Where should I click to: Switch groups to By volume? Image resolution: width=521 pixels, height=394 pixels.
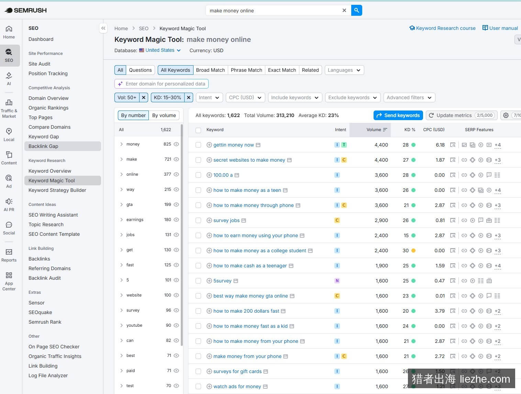click(x=164, y=115)
